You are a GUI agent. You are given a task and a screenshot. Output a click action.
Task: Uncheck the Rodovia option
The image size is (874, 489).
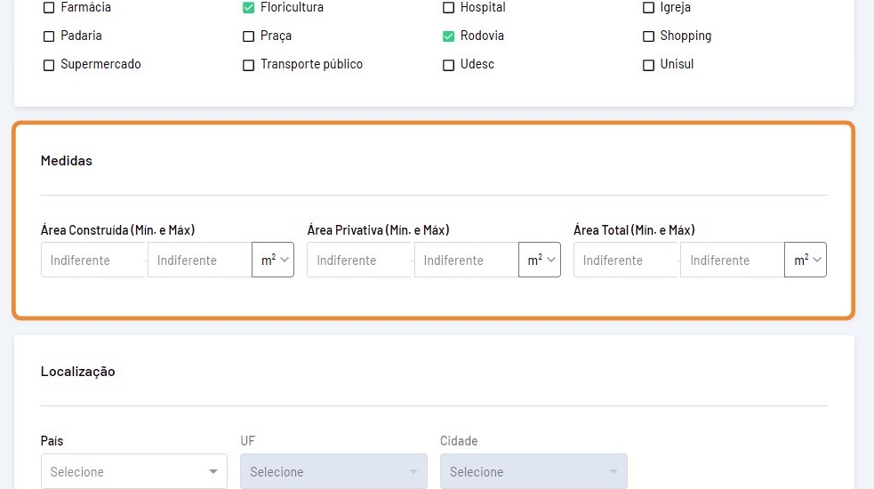[x=449, y=36]
